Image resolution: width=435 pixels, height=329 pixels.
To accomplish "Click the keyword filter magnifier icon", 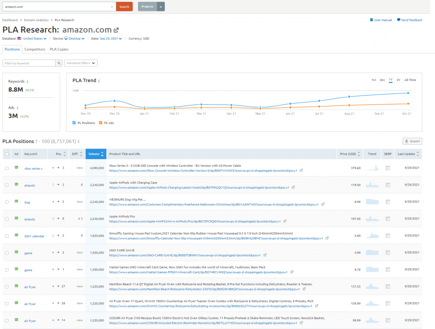I will tap(59, 63).
